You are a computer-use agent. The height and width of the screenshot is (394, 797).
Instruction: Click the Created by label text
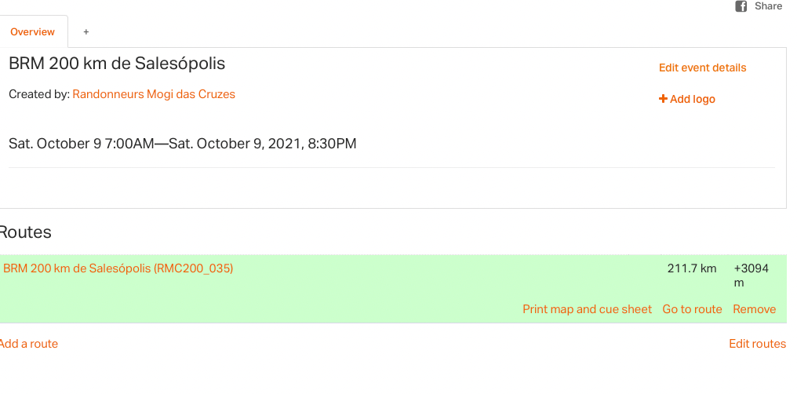[38, 94]
